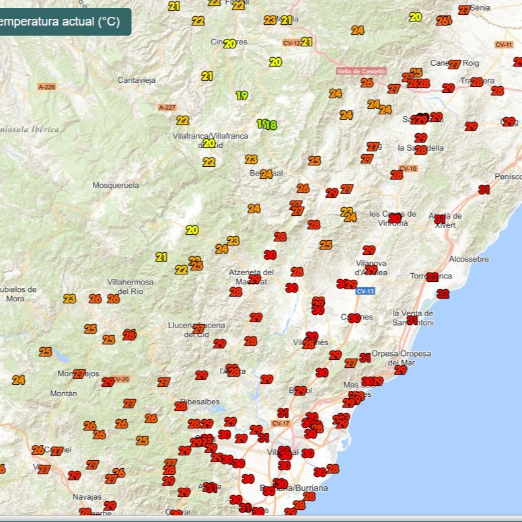Select the 32 marker on Torreblanca

pos(432,277)
